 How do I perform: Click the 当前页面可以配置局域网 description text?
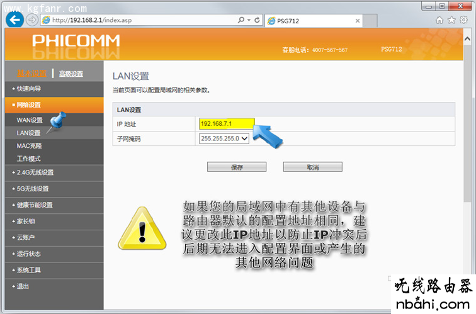pos(161,91)
